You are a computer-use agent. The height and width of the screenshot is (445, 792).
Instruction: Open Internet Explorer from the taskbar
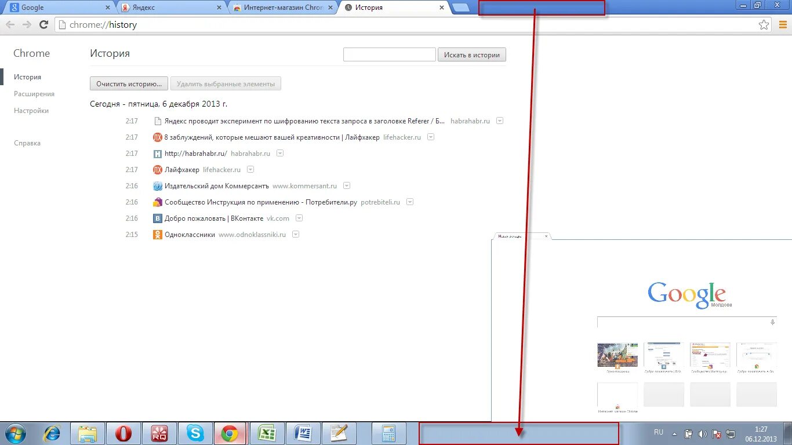point(52,433)
